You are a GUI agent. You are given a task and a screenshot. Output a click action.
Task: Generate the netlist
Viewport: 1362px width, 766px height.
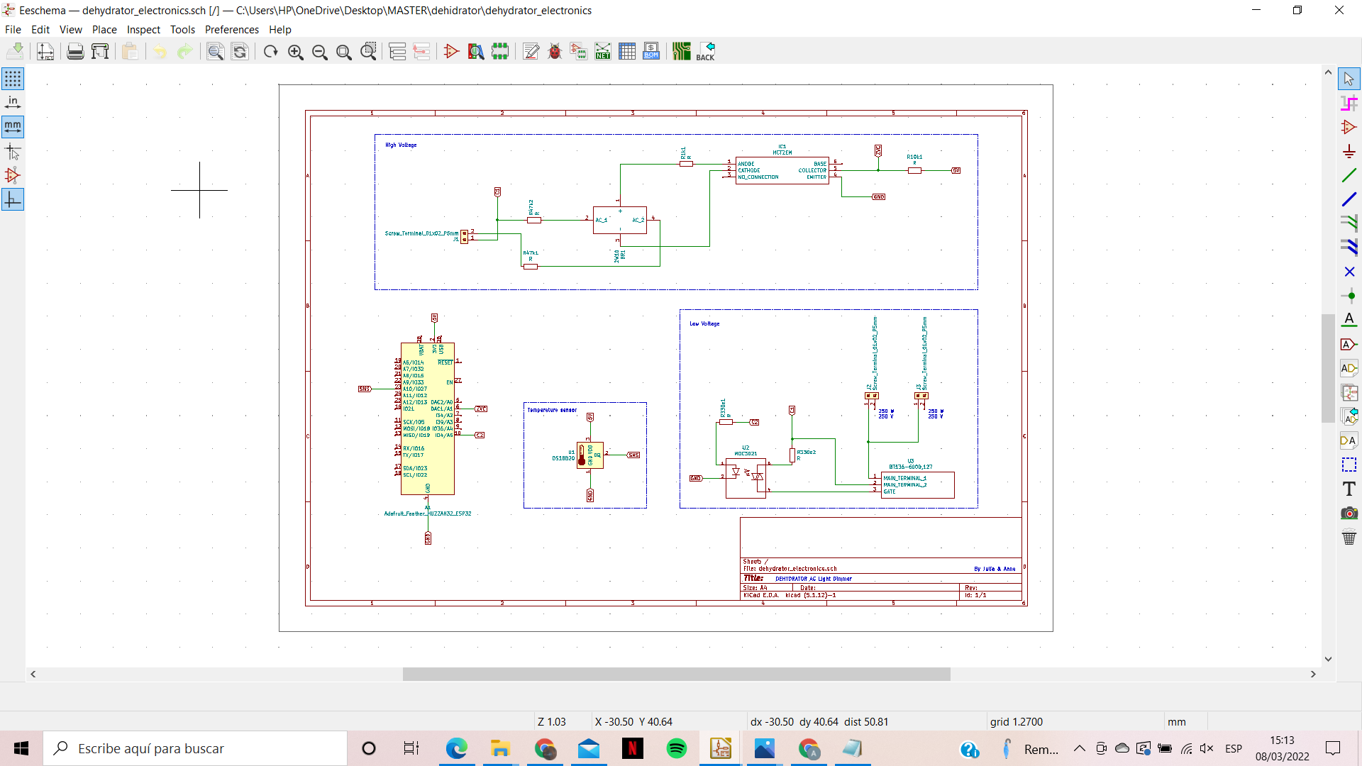pos(603,51)
